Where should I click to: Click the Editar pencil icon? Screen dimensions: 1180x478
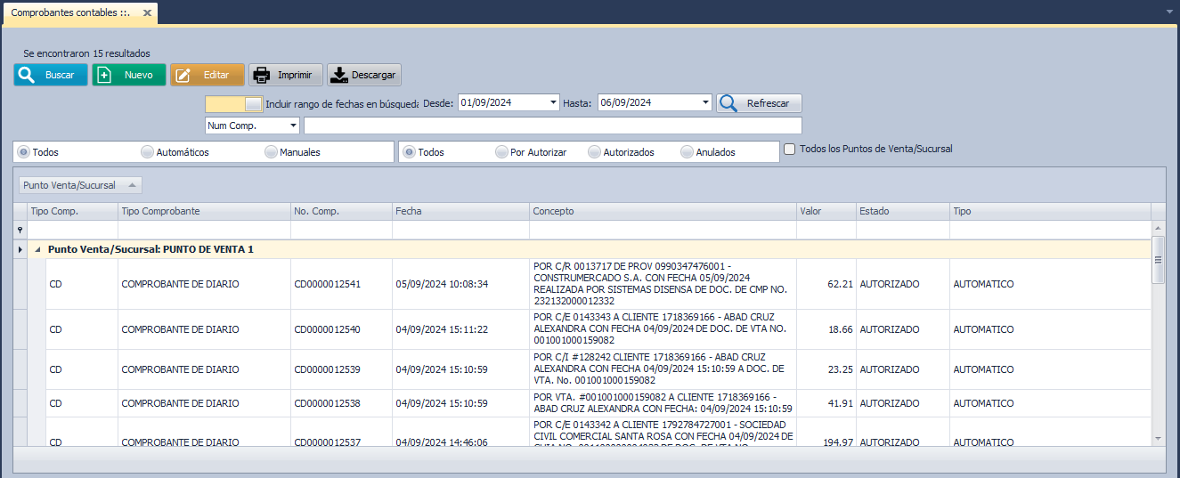click(x=183, y=75)
